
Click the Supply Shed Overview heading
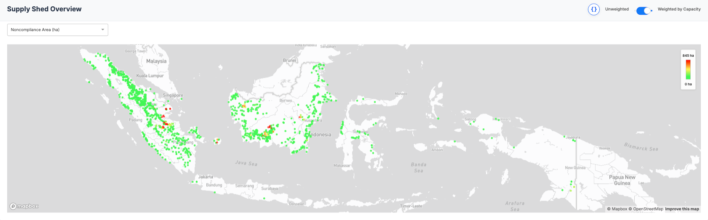44,9
